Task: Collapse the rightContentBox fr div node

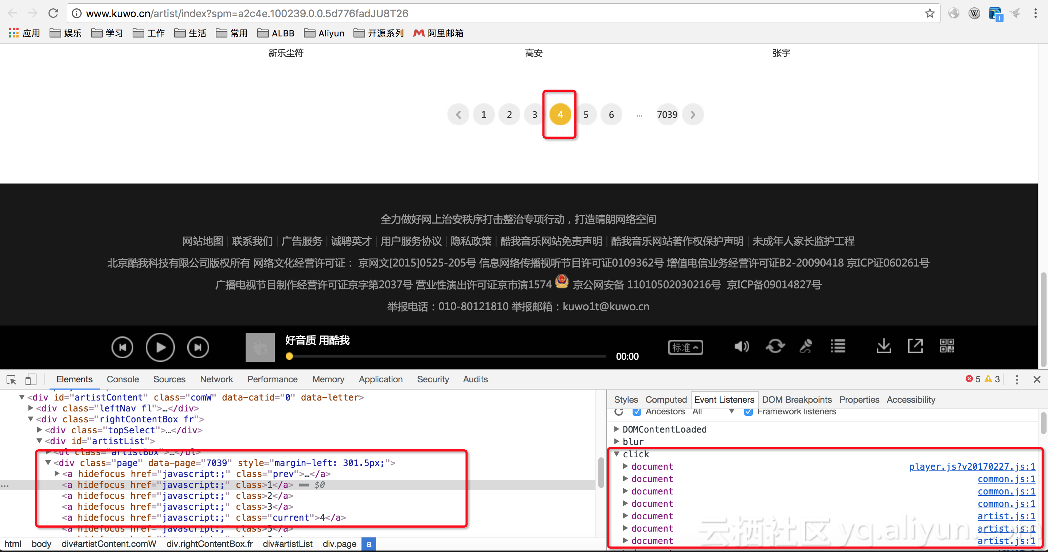Action: (31, 419)
